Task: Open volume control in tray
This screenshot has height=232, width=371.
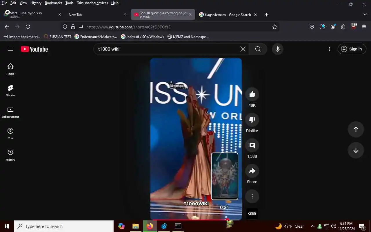Action: click(333, 226)
